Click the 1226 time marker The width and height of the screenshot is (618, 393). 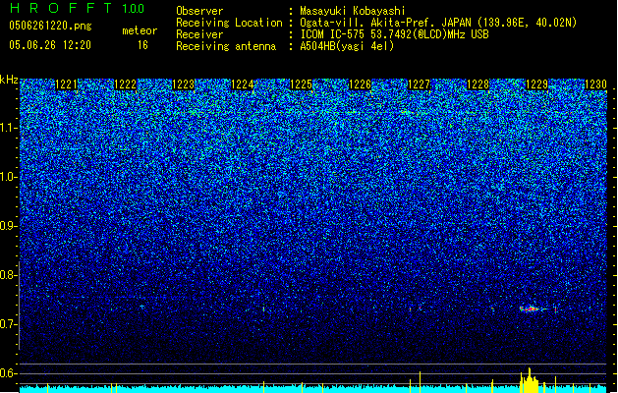point(360,84)
